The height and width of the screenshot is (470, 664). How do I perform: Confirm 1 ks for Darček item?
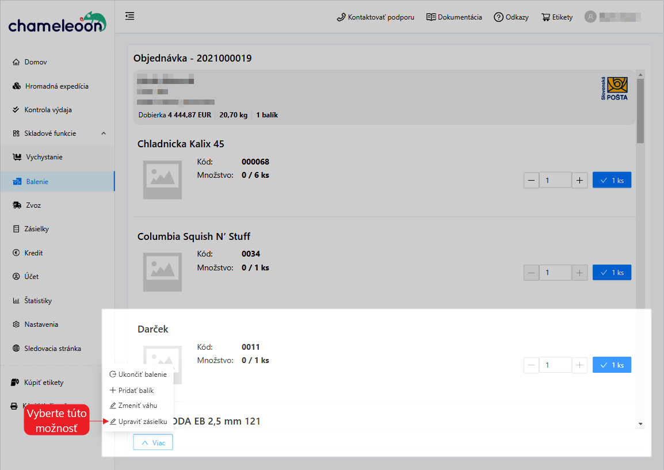[x=612, y=365]
